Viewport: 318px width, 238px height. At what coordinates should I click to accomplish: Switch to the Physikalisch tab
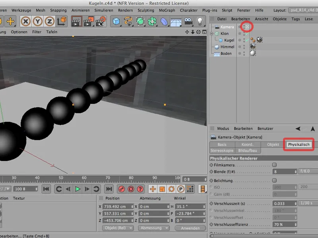299,144
